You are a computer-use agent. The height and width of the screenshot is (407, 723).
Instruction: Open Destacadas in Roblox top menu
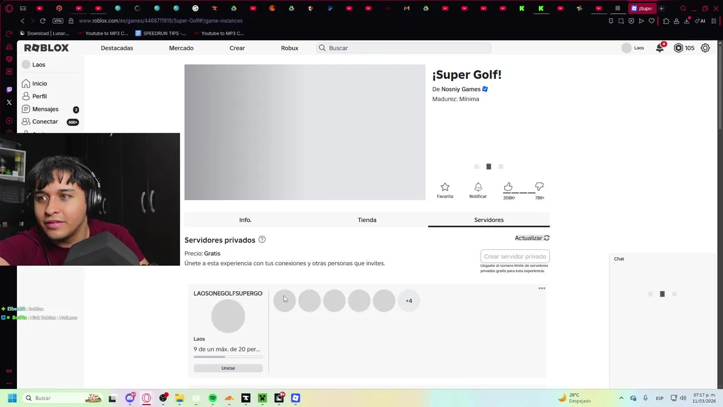(x=117, y=48)
